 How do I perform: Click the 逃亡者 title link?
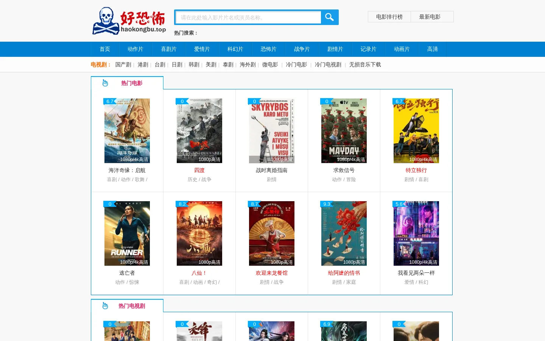pyautogui.click(x=127, y=273)
